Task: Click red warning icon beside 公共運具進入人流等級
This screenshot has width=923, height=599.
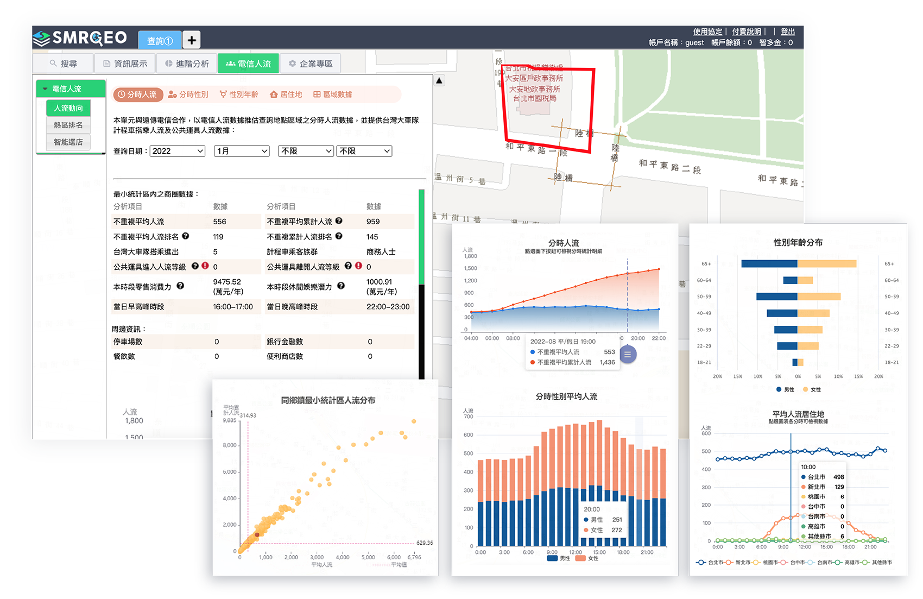Action: coord(205,266)
